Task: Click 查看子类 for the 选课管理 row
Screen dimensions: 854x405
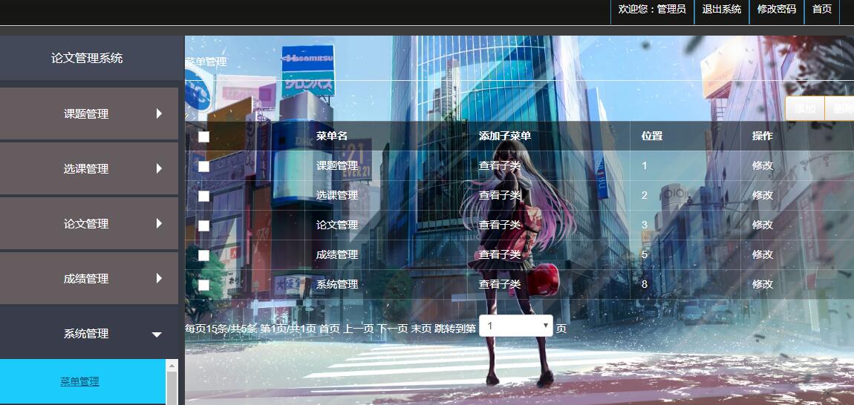Action: 500,195
